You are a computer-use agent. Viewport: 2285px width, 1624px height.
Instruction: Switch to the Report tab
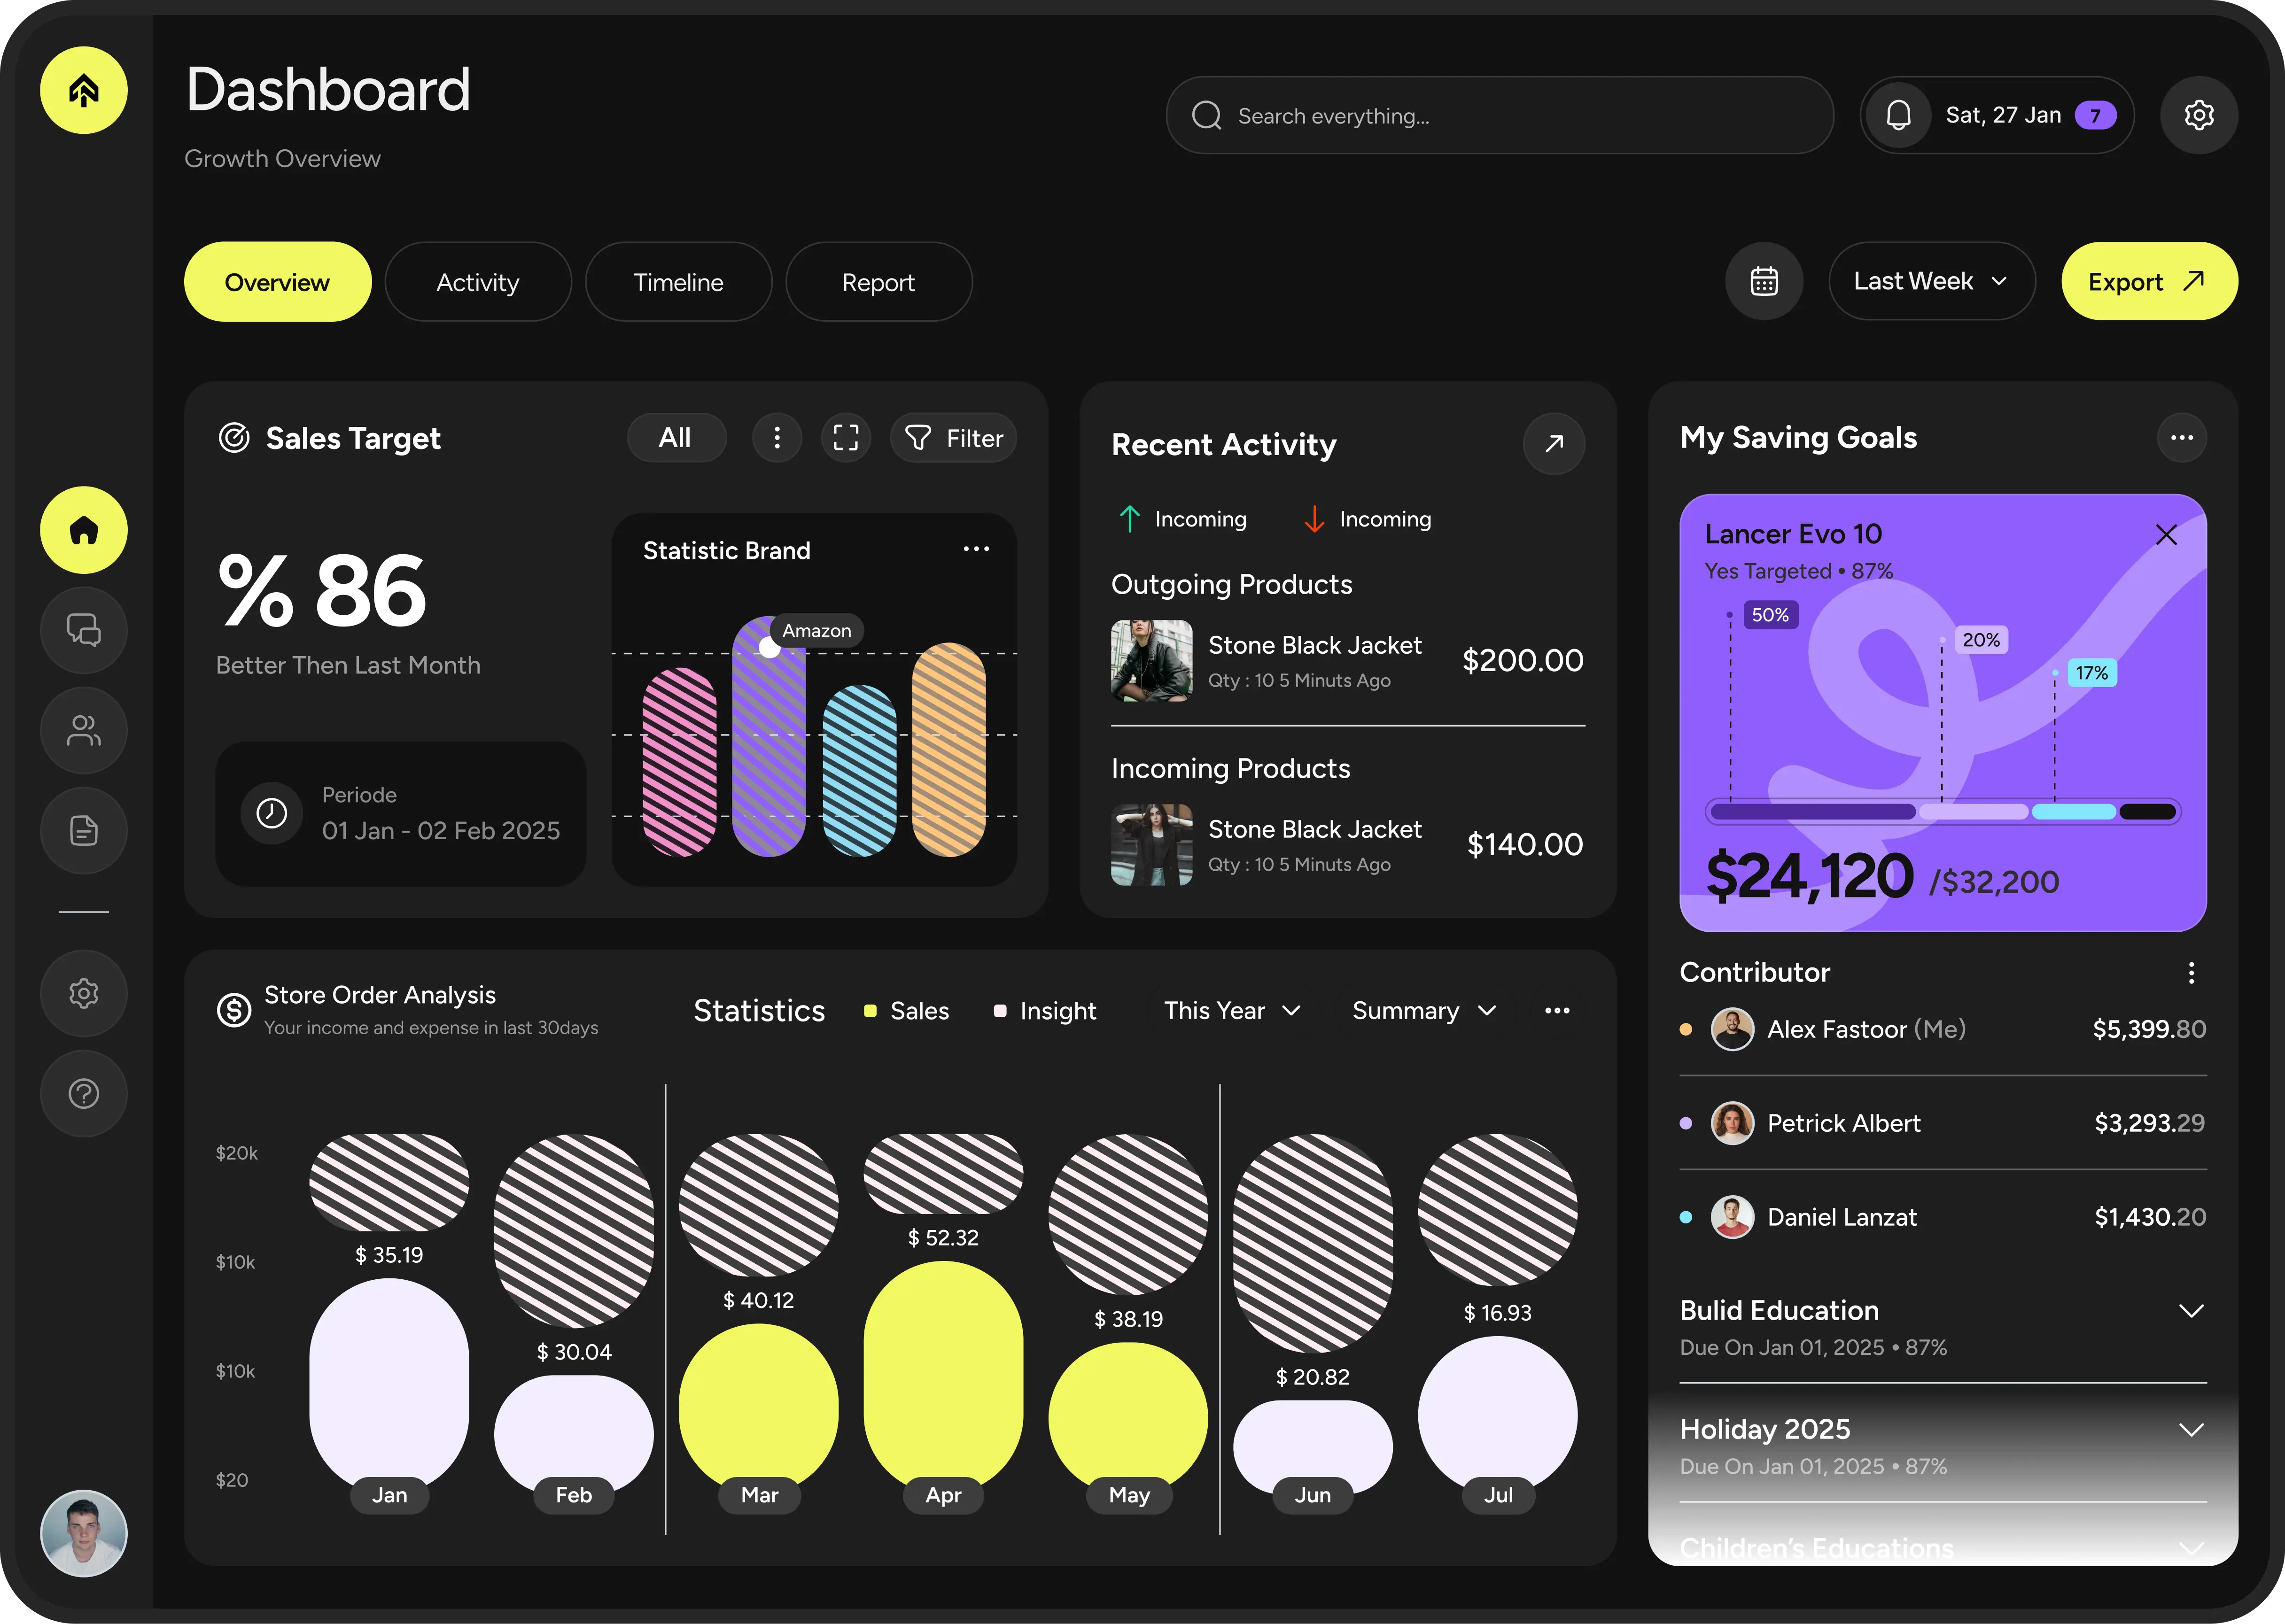(x=878, y=281)
